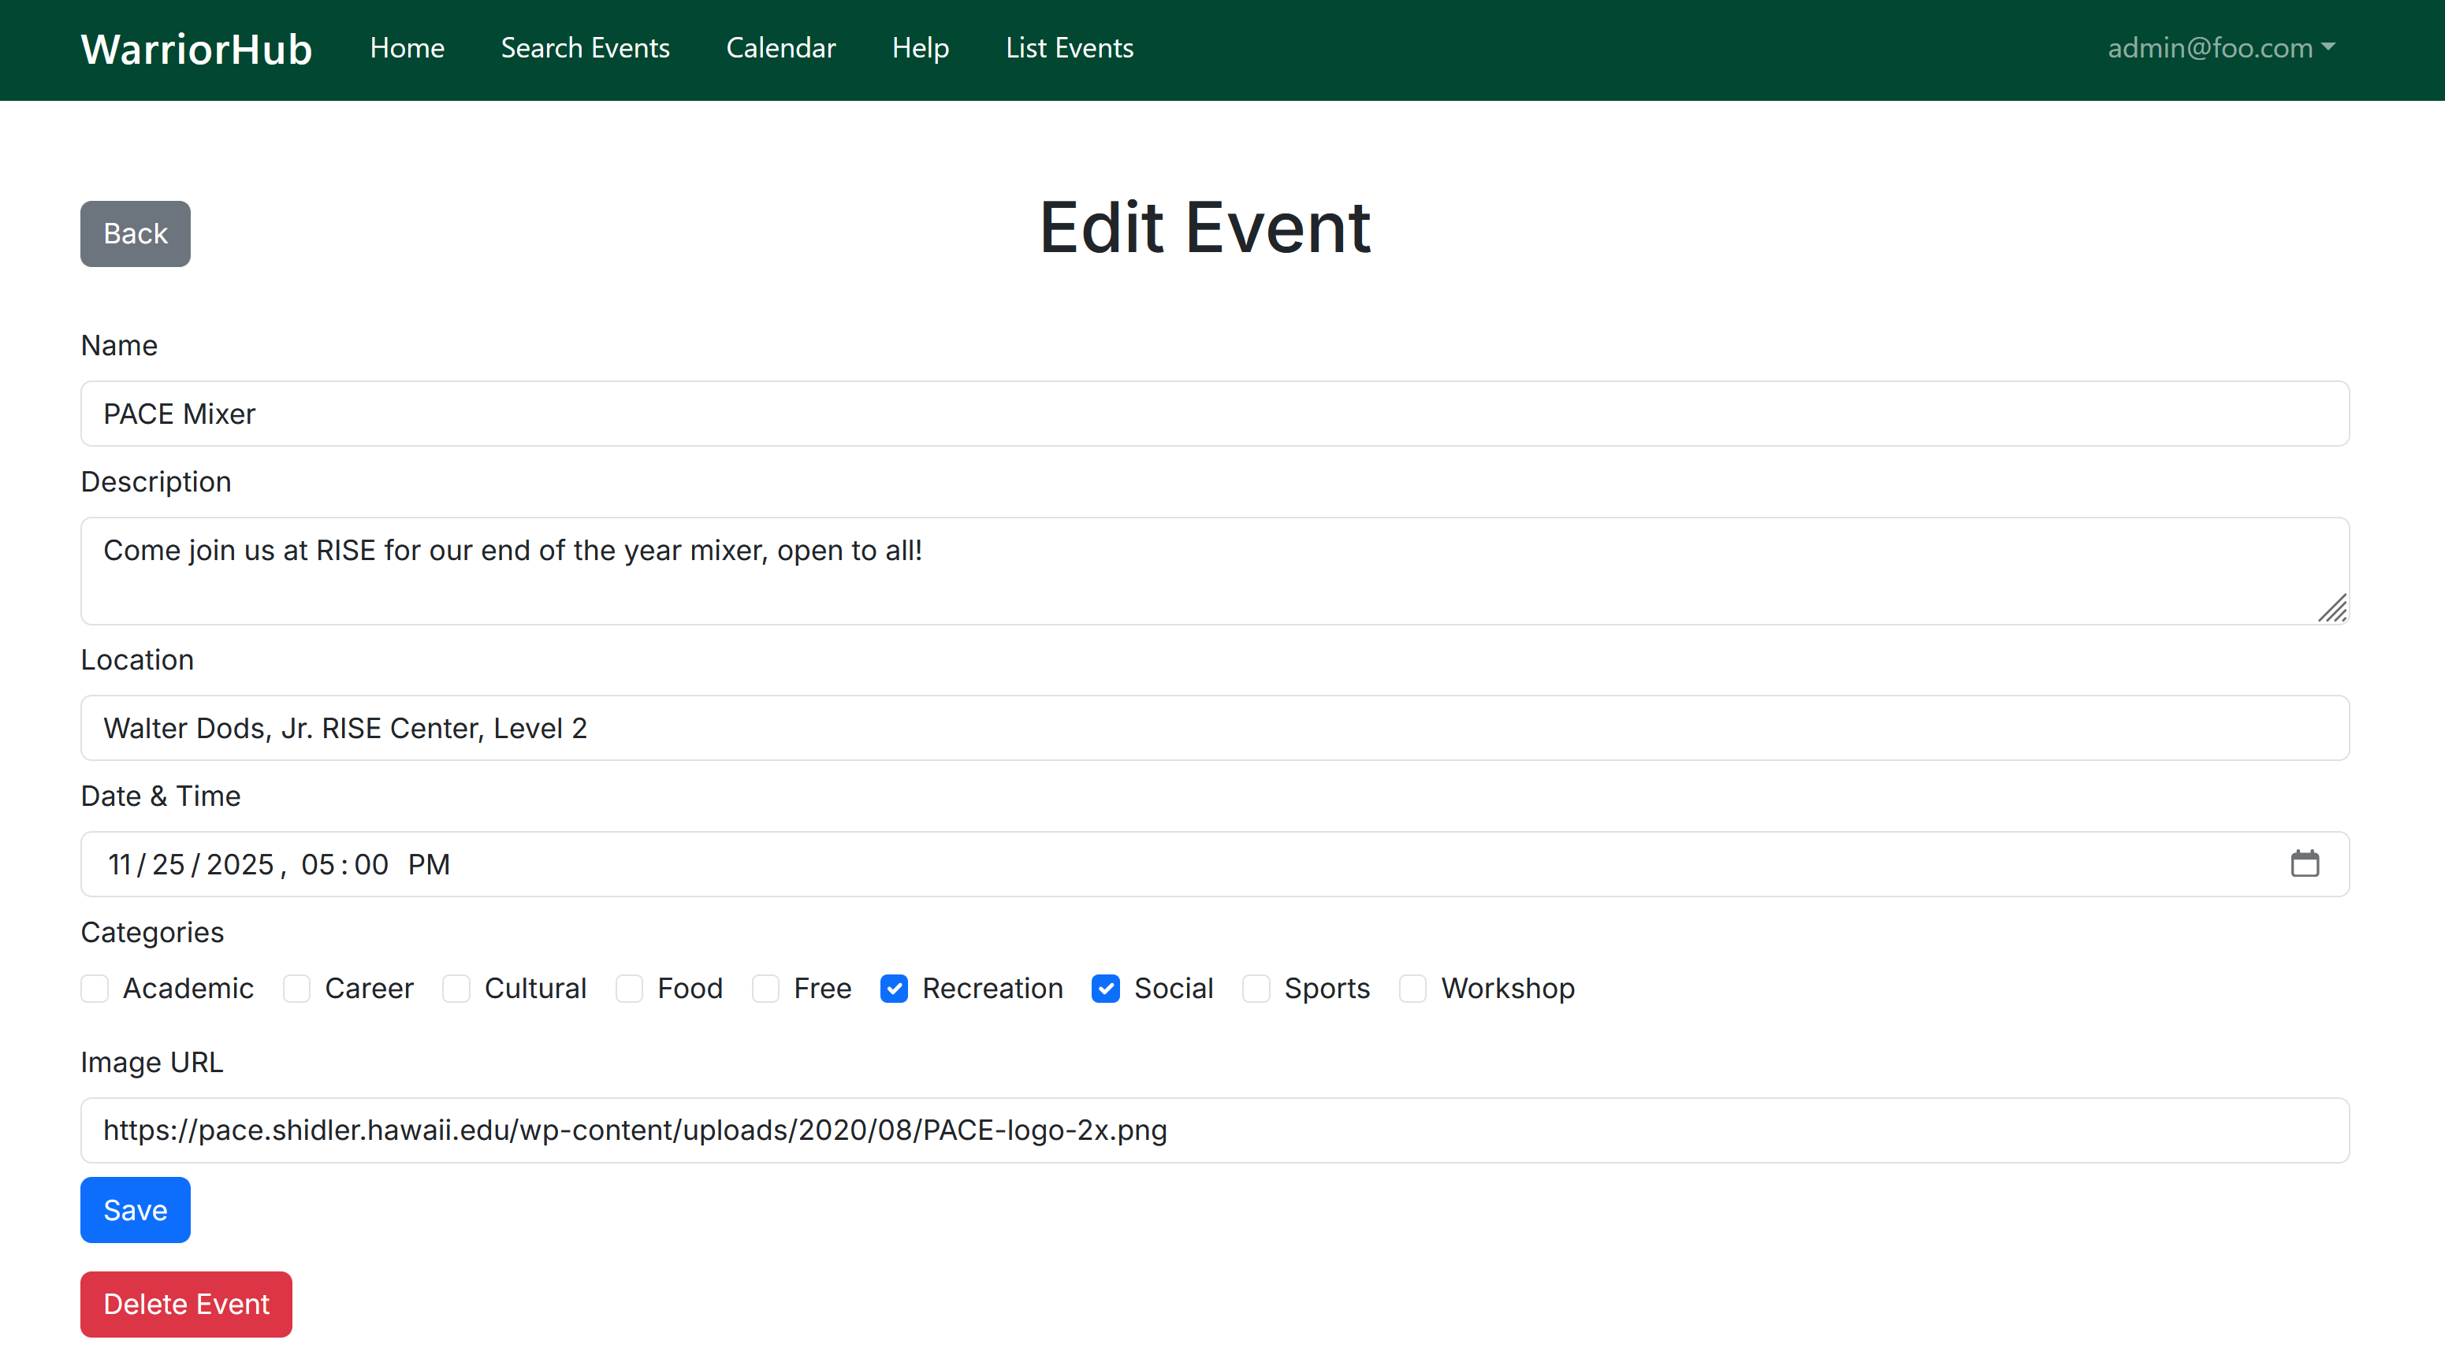Check the Career category
This screenshot has width=2445, height=1351.
pos(296,989)
